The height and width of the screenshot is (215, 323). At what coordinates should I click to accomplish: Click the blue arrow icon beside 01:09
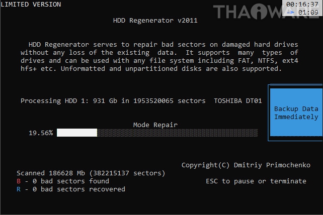coord(291,13)
